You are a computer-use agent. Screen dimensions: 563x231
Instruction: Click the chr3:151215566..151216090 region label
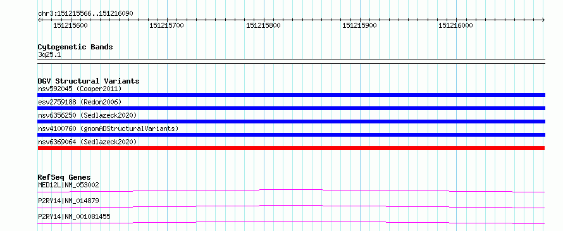click(x=85, y=14)
